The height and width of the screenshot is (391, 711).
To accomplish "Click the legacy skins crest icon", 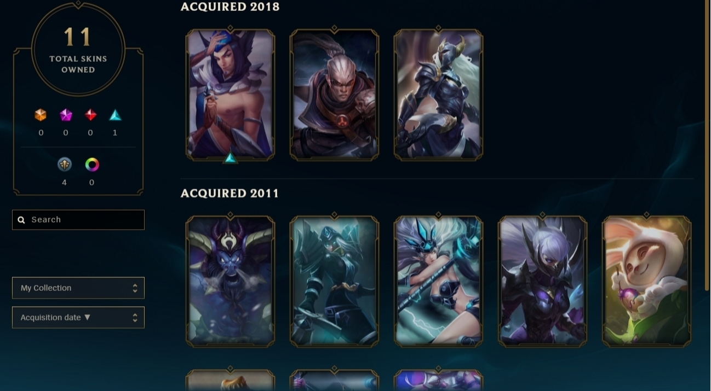I will coord(65,164).
